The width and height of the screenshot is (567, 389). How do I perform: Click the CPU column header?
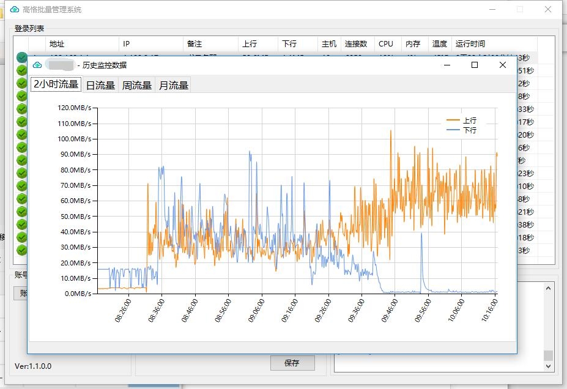point(385,44)
